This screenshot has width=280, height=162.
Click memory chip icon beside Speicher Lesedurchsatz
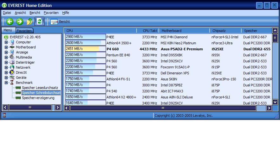tap(18, 88)
